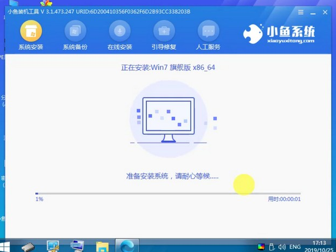This screenshot has width=336, height=252.
Task: Open the networked computers taskbar icon
Action: coord(77,246)
